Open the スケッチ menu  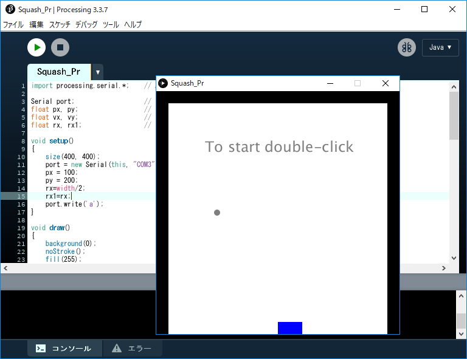(60, 24)
